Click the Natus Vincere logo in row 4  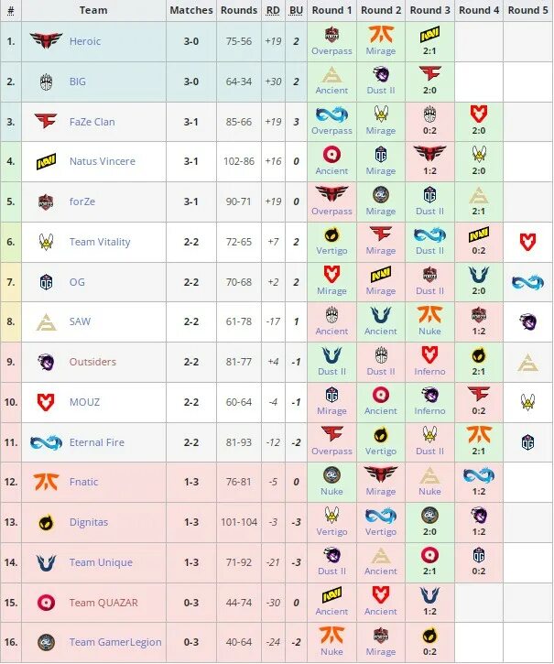[46, 162]
